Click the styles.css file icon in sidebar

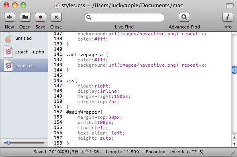[x=8, y=65]
